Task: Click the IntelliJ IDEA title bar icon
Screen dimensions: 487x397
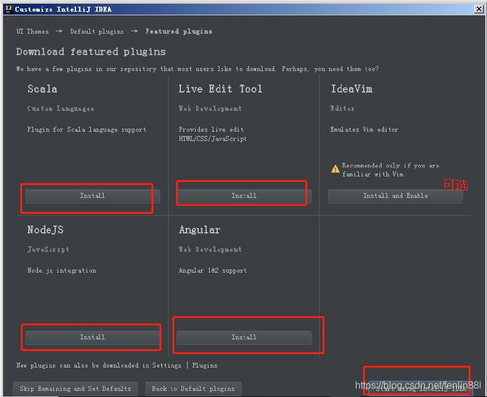Action: click(x=9, y=9)
